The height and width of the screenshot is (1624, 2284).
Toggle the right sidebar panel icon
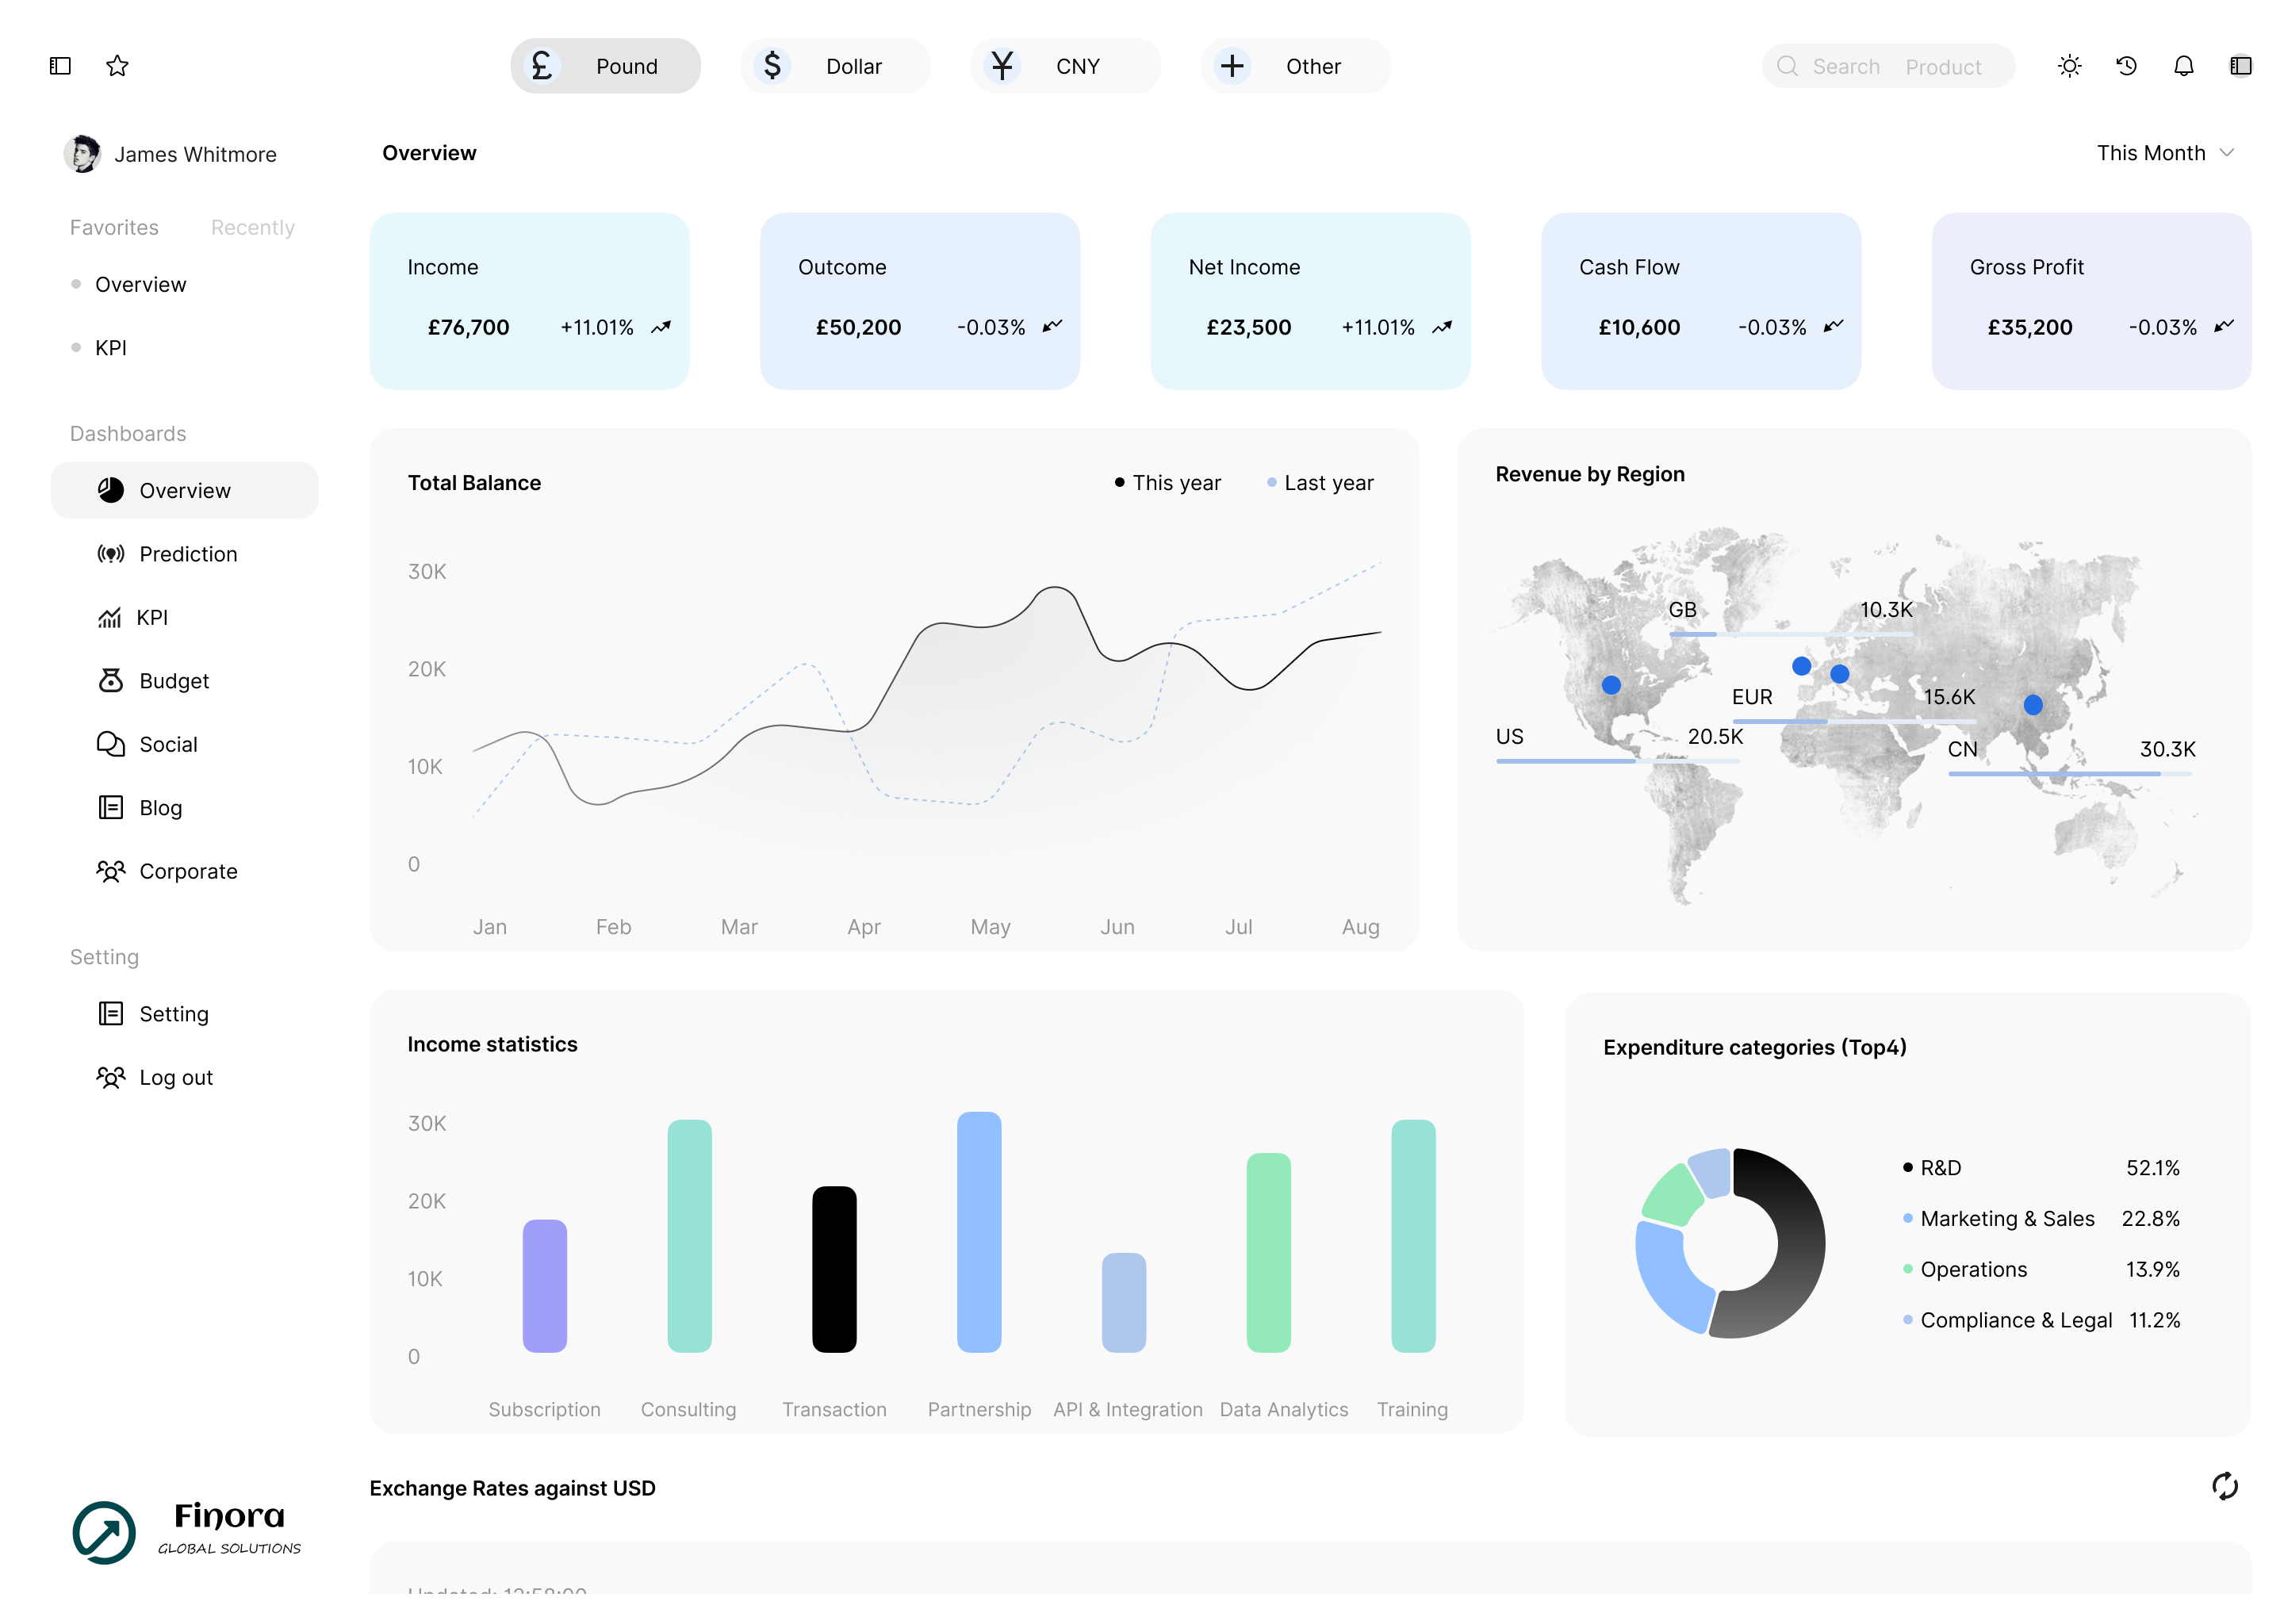[x=2240, y=66]
